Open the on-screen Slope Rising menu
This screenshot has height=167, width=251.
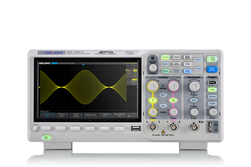[x=76, y=115]
